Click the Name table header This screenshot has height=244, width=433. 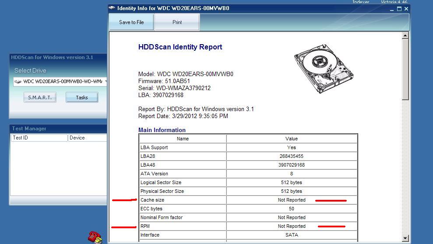coord(183,139)
